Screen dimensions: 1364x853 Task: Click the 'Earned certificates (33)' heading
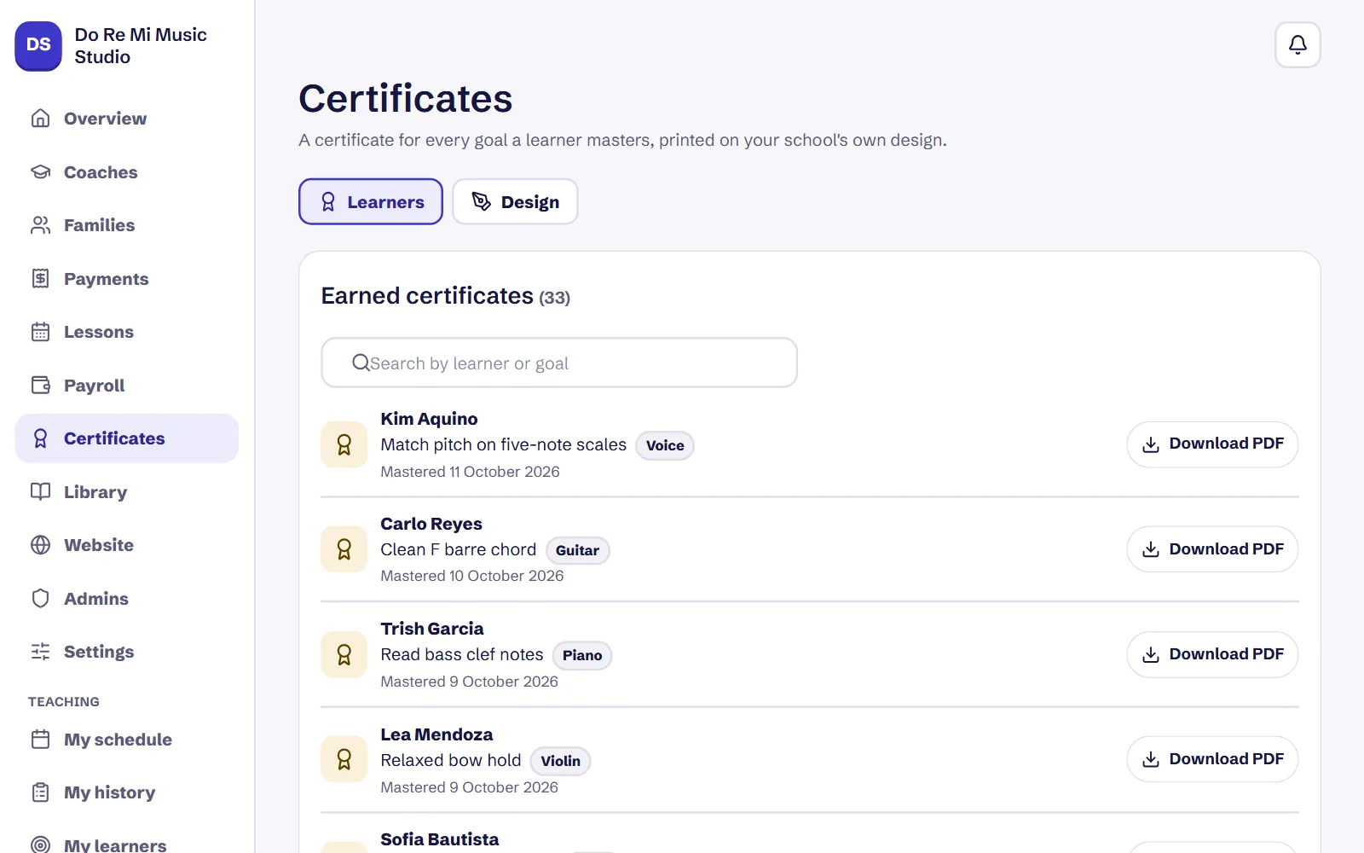click(x=445, y=296)
